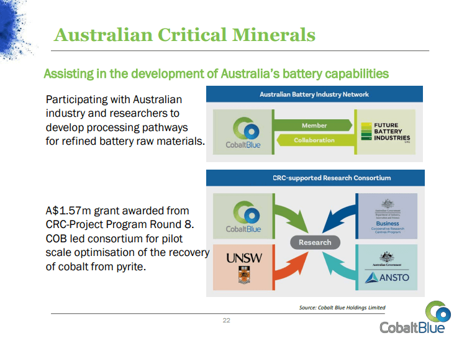Click the paragraph starting 'Participating with Australian'

125,120
